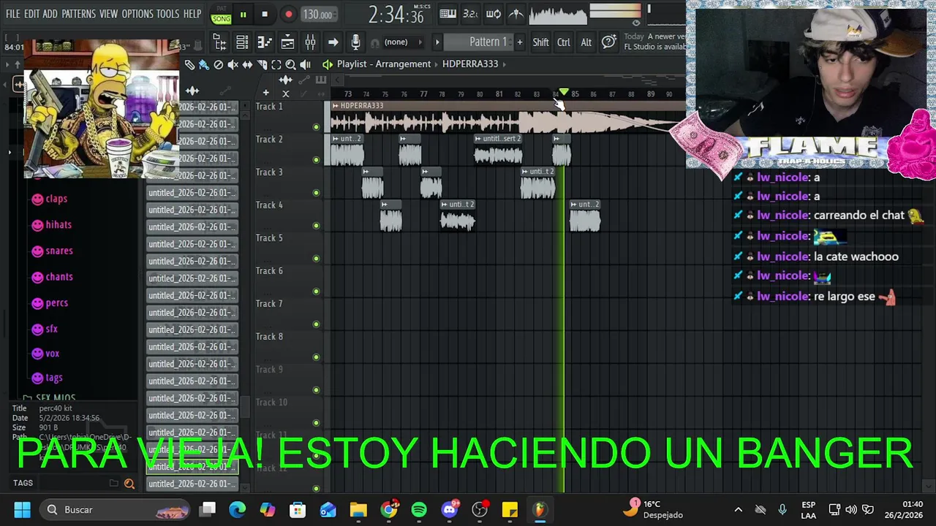The image size is (936, 526).
Task: Select the playlist Slip tool
Action: (x=247, y=64)
